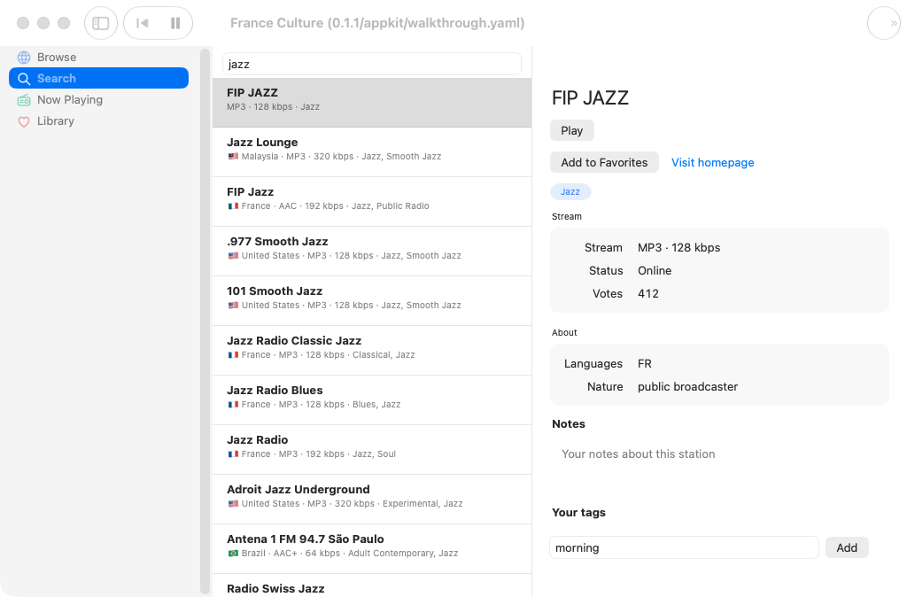Click the US flag on Adroit Jazz Underground
Image resolution: width=907 pixels, height=597 pixels.
pos(233,504)
